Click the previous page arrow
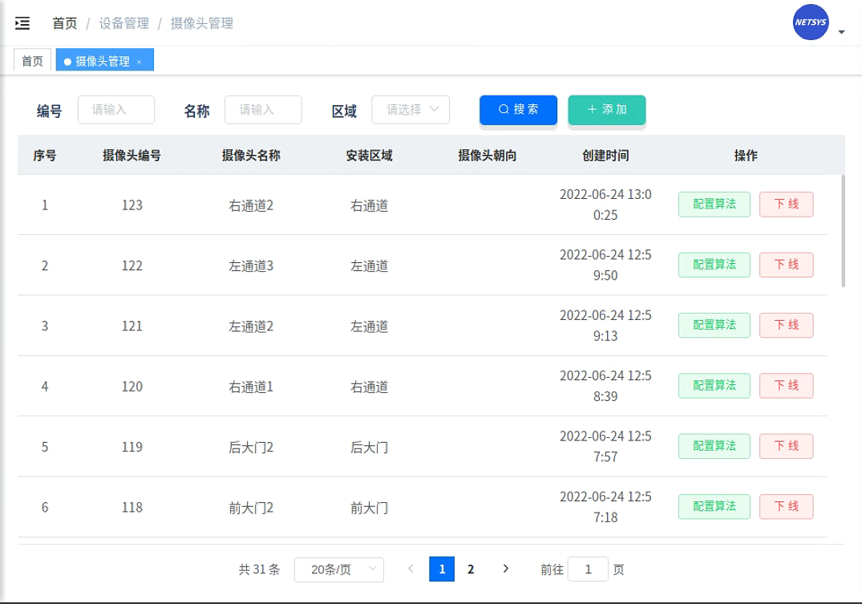This screenshot has height=604, width=862. click(x=411, y=569)
